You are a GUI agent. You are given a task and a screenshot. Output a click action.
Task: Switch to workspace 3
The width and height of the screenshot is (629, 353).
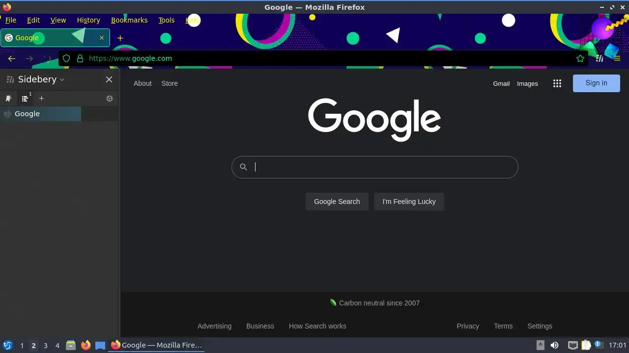tap(45, 346)
